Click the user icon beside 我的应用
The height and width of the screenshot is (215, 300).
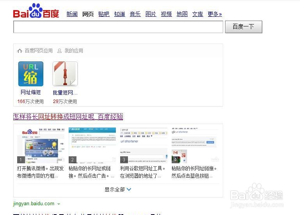click(x=60, y=51)
